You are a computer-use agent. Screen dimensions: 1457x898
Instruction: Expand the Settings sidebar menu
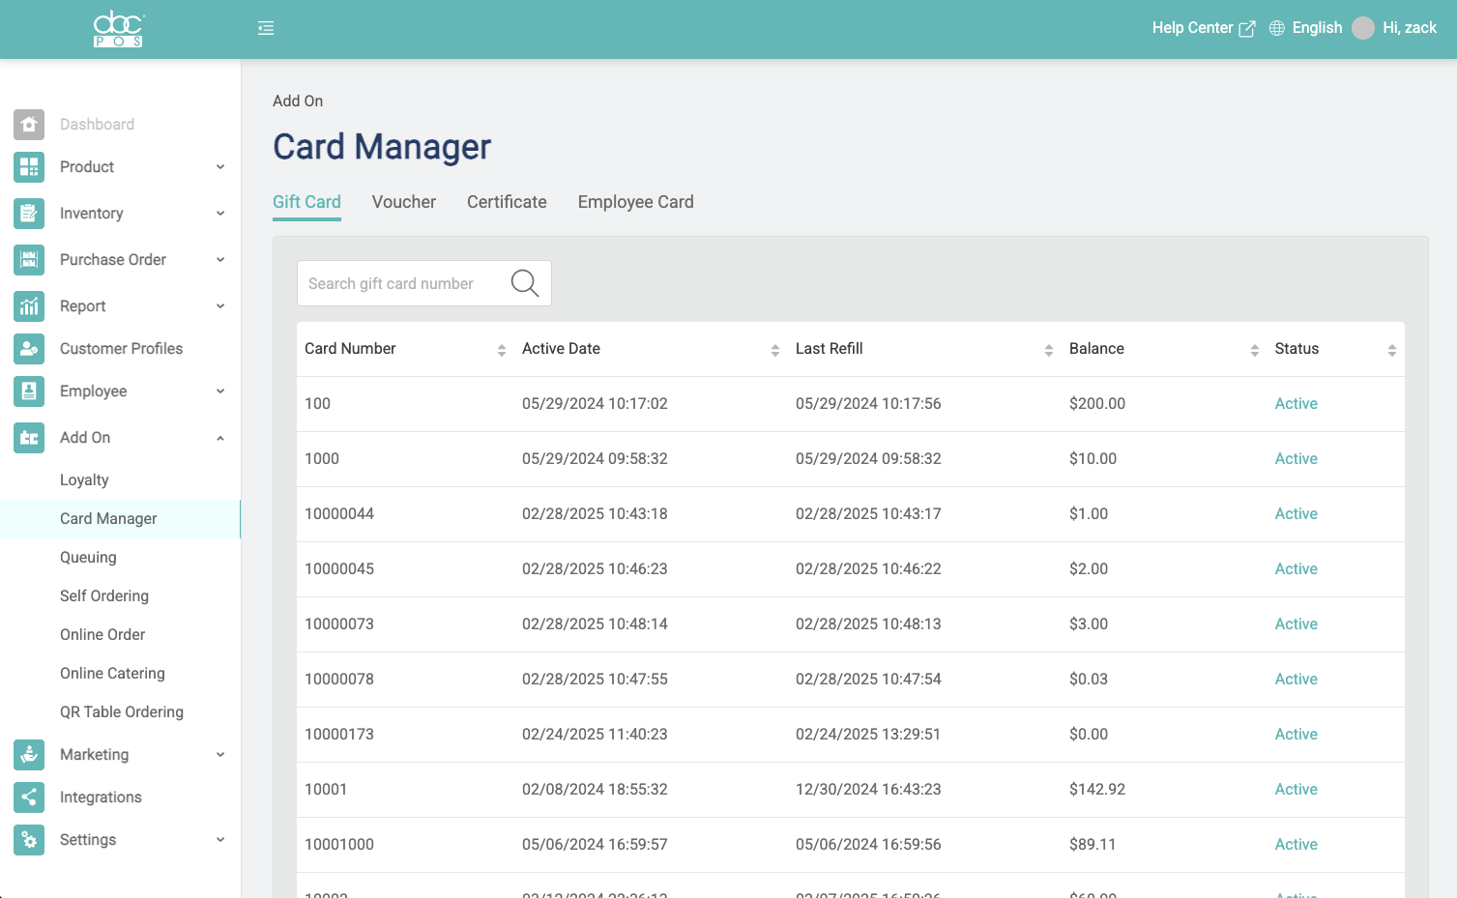[220, 840]
